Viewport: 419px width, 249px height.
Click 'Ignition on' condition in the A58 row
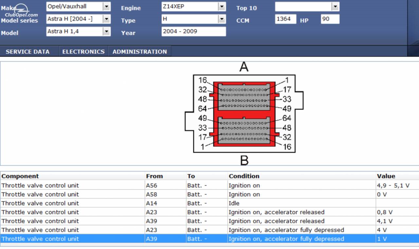click(x=302, y=194)
